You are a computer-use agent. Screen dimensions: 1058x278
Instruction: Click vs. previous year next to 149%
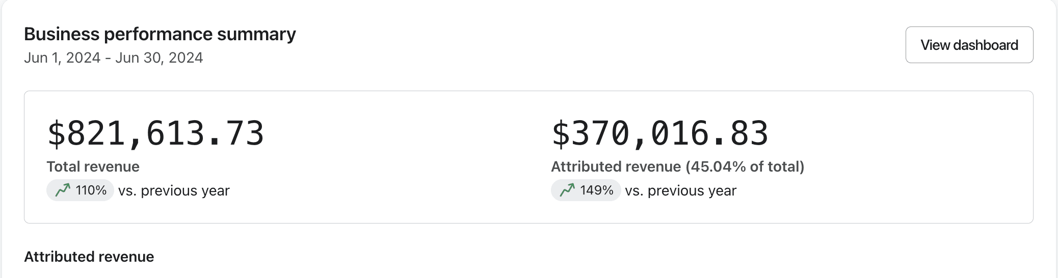pyautogui.click(x=680, y=190)
